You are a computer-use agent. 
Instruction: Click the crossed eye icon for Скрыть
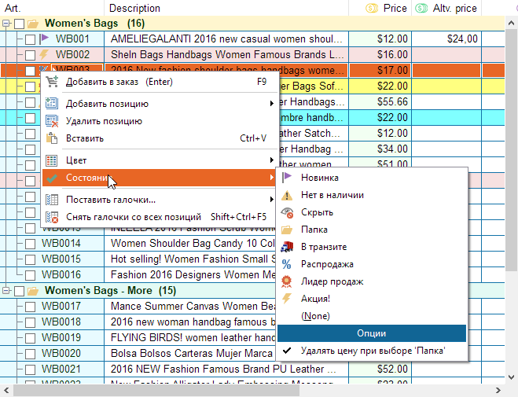coord(287,212)
